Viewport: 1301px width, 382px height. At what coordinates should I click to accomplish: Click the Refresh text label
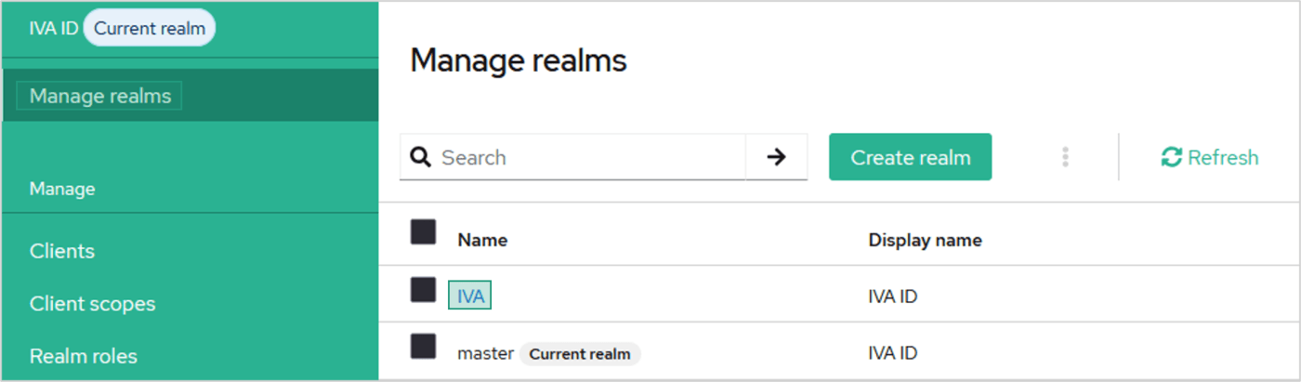point(1223,158)
